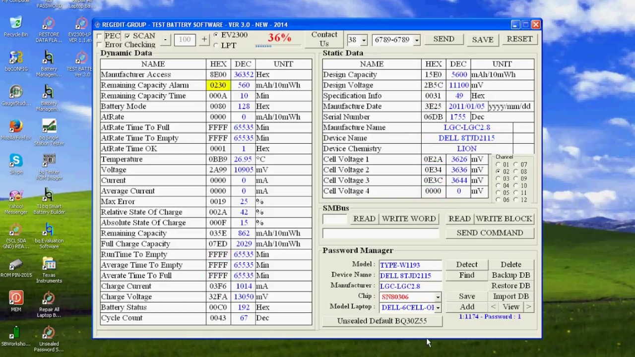
Task: Select Channel 04 radio button
Action: [498, 186]
